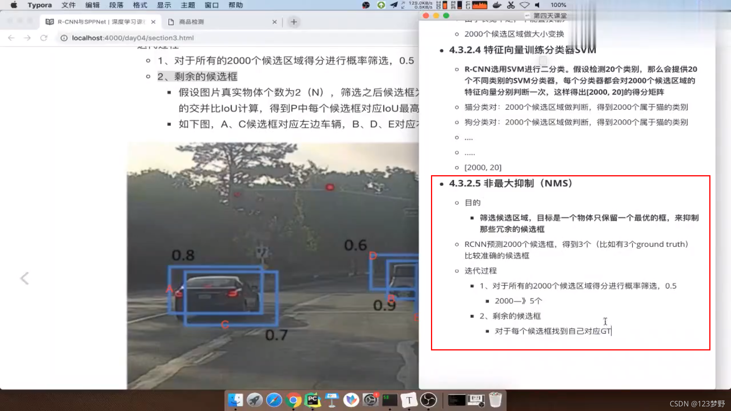Click the line 2000—》5个
The image size is (731, 411).
pos(519,301)
